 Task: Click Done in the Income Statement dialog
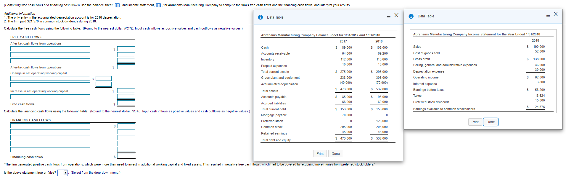(491, 122)
